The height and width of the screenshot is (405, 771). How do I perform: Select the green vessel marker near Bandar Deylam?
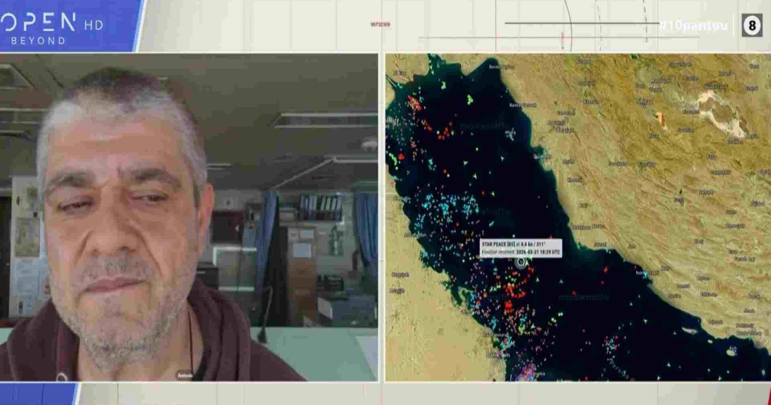pos(470,100)
